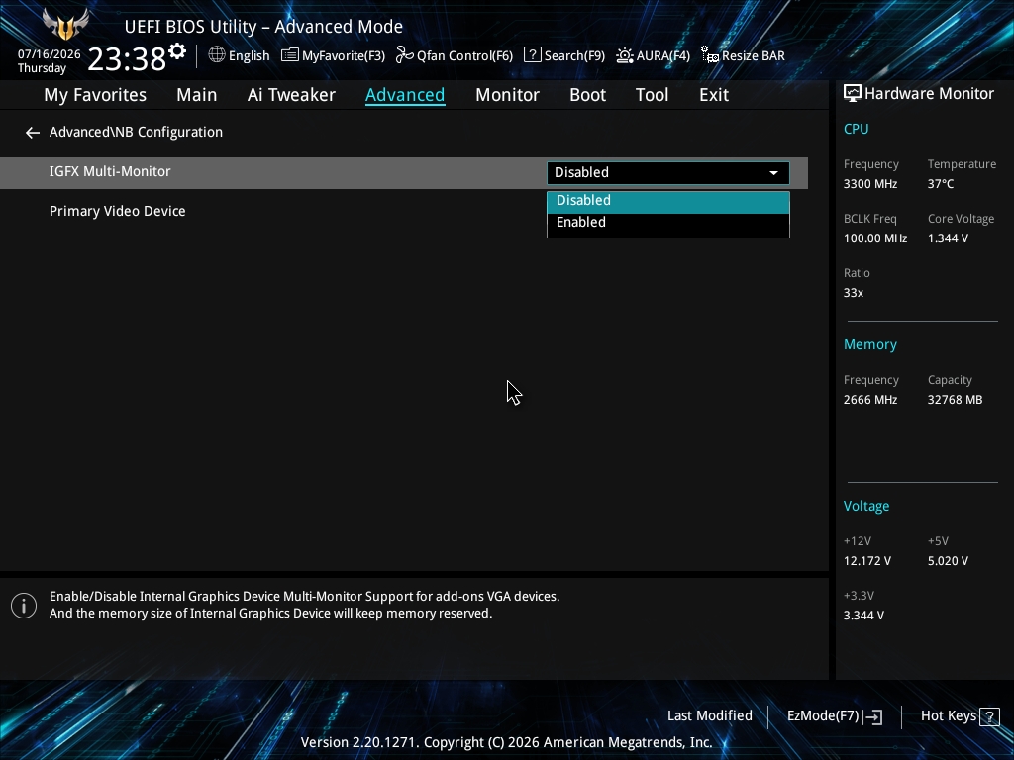Screen dimensions: 1014x760
Task: Click the globe language icon
Action: pyautogui.click(x=217, y=55)
